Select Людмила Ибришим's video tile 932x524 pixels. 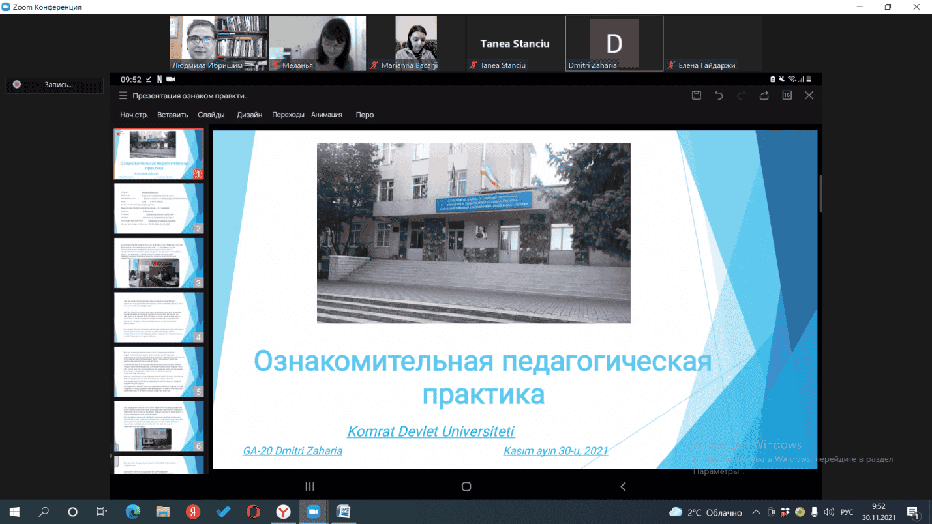tap(218, 43)
